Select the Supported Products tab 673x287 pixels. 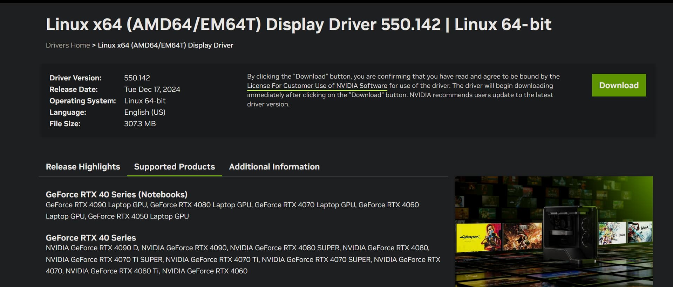click(x=174, y=167)
